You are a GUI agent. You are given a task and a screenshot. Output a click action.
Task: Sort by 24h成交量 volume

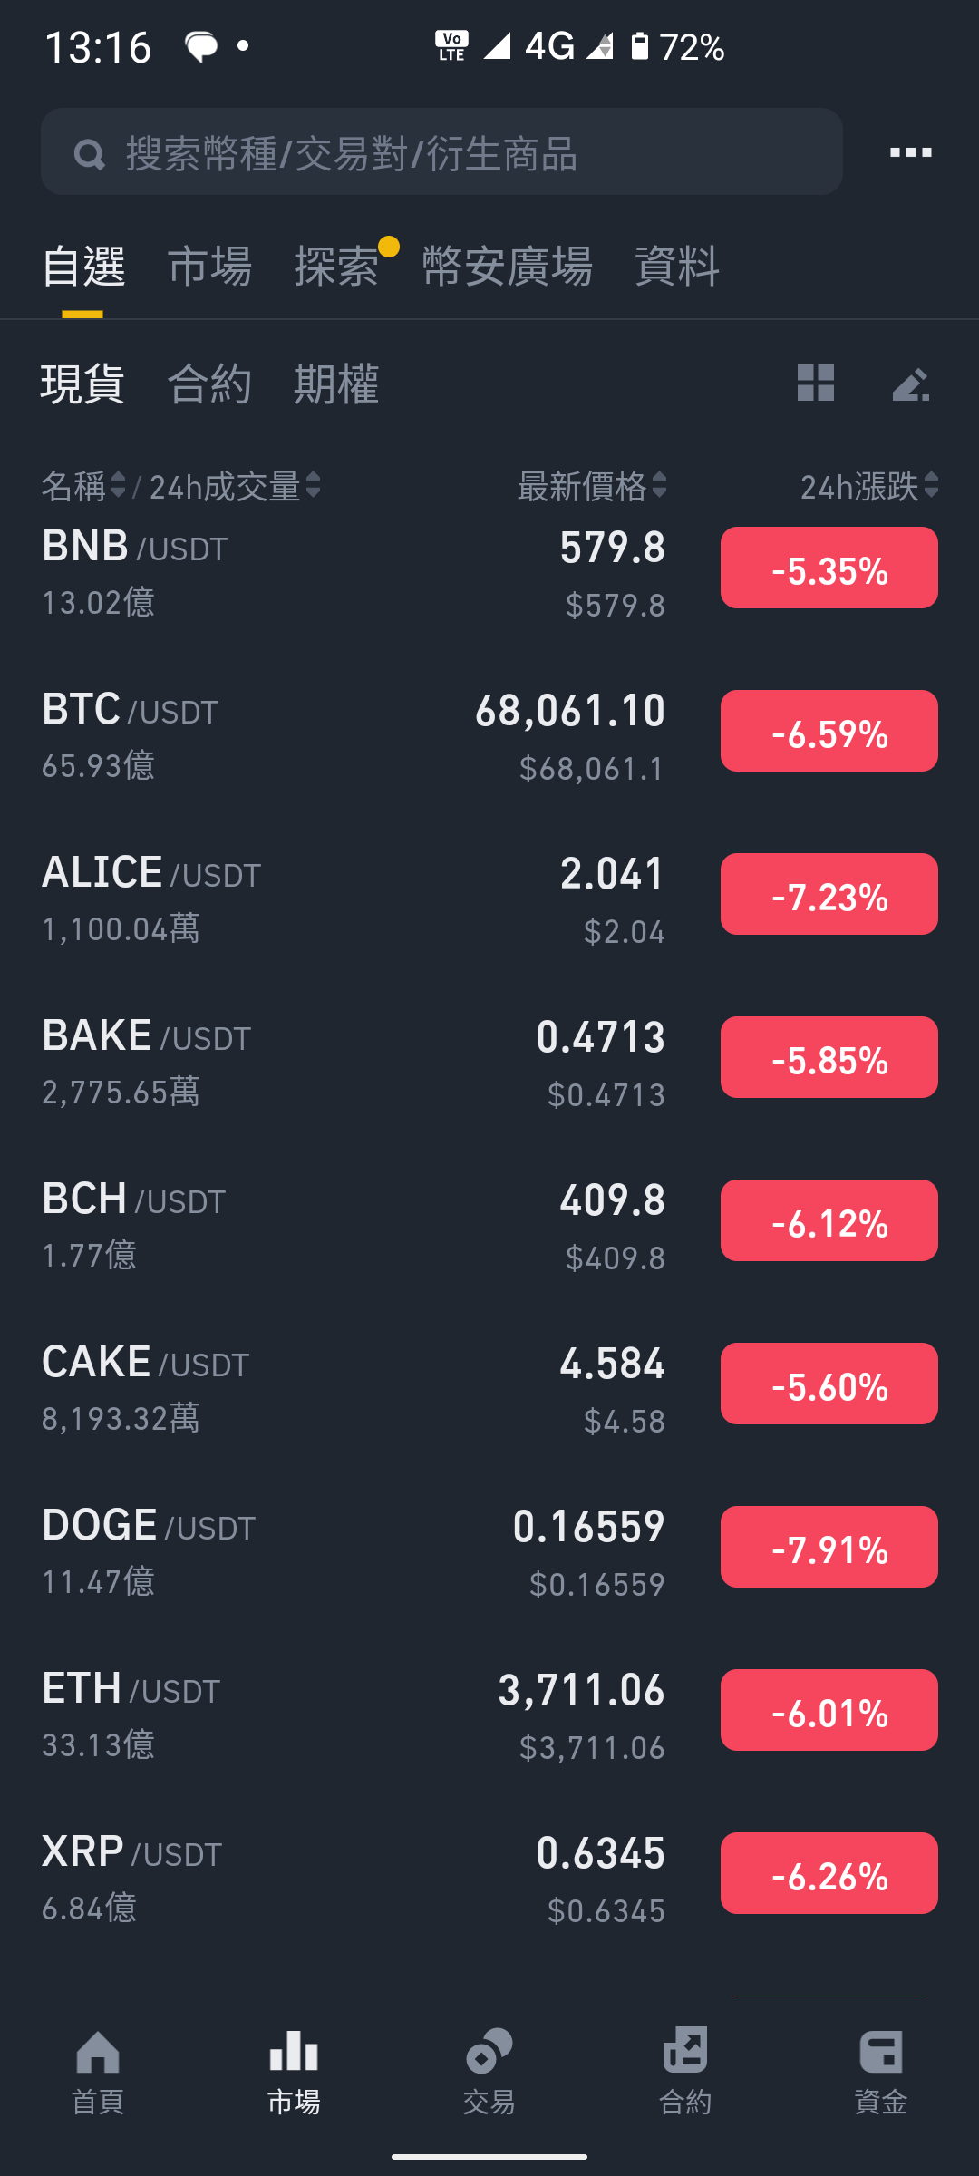click(x=235, y=486)
